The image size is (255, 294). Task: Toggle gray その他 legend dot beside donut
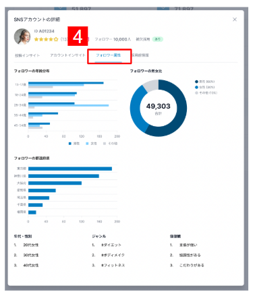(x=196, y=93)
